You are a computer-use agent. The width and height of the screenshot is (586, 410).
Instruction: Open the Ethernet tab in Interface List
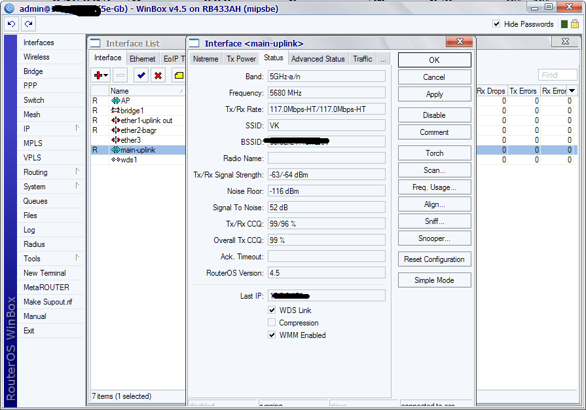tap(142, 59)
